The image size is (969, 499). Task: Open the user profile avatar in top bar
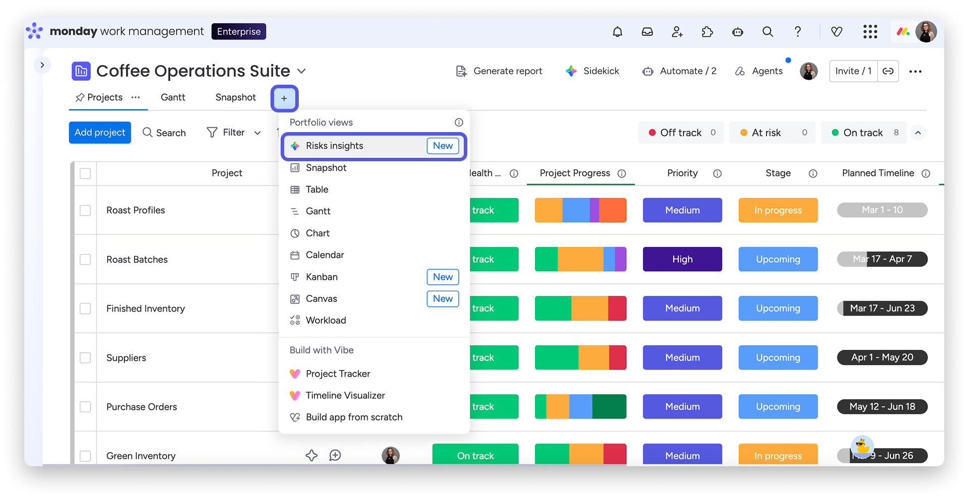click(926, 32)
